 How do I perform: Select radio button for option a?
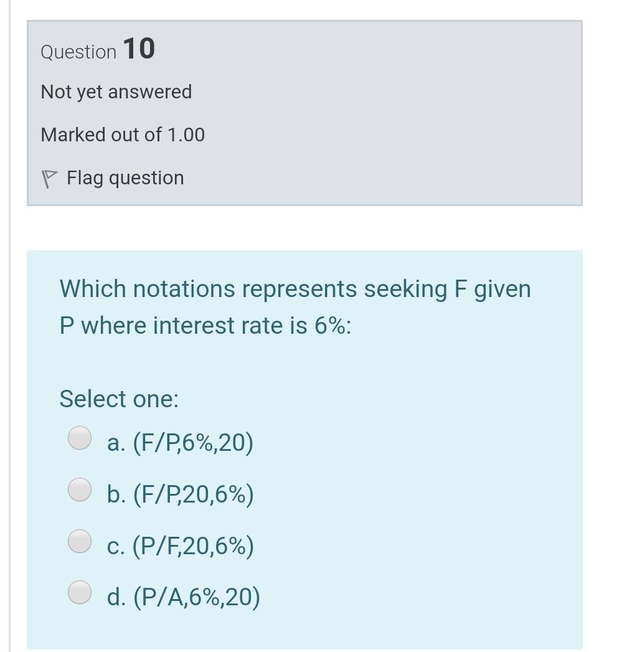pyautogui.click(x=80, y=438)
